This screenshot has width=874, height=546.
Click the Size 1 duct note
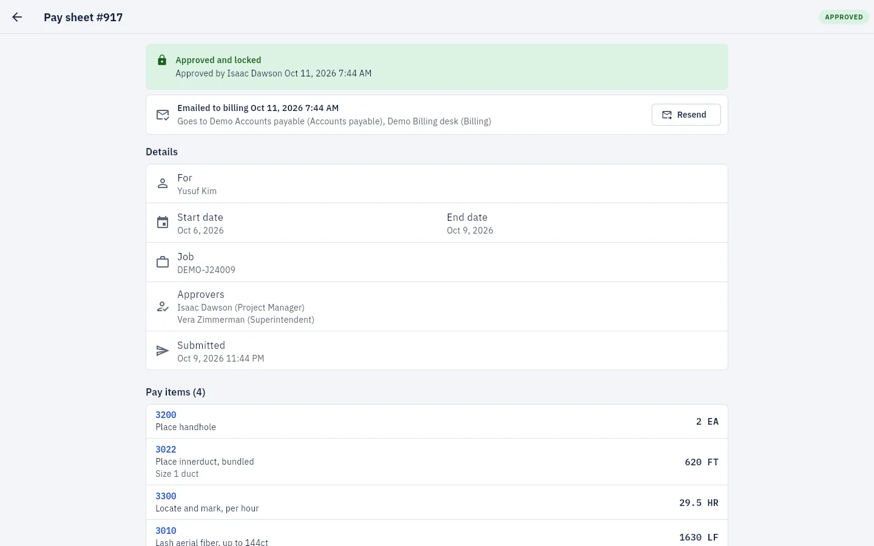(177, 474)
